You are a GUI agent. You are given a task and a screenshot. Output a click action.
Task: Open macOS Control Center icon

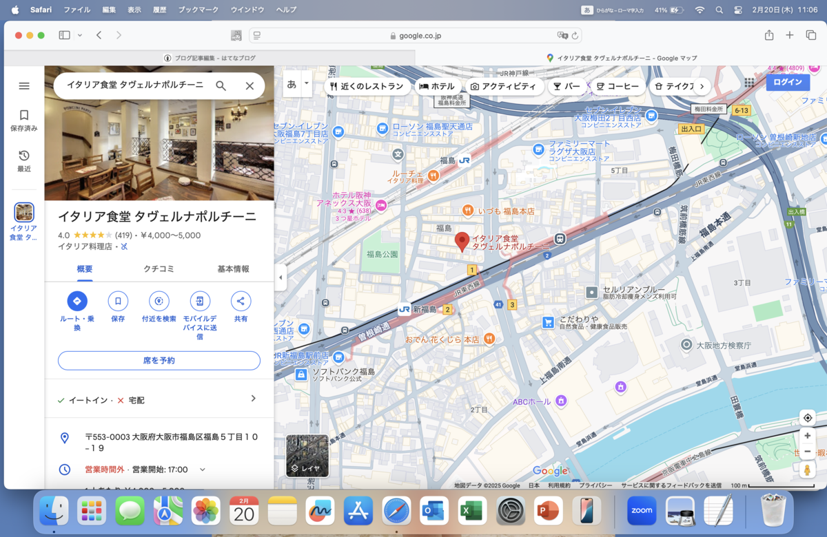coord(738,10)
